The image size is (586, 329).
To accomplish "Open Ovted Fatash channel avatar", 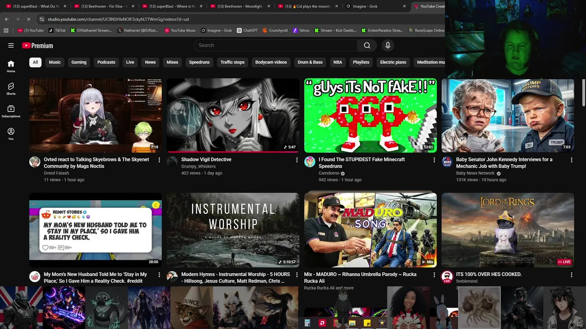I will pyautogui.click(x=35, y=162).
